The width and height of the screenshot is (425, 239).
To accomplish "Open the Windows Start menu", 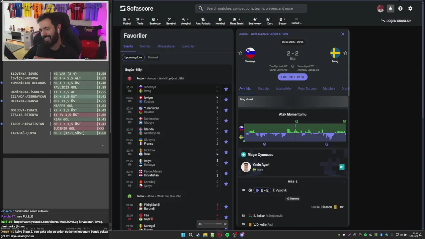I will 183,235.
